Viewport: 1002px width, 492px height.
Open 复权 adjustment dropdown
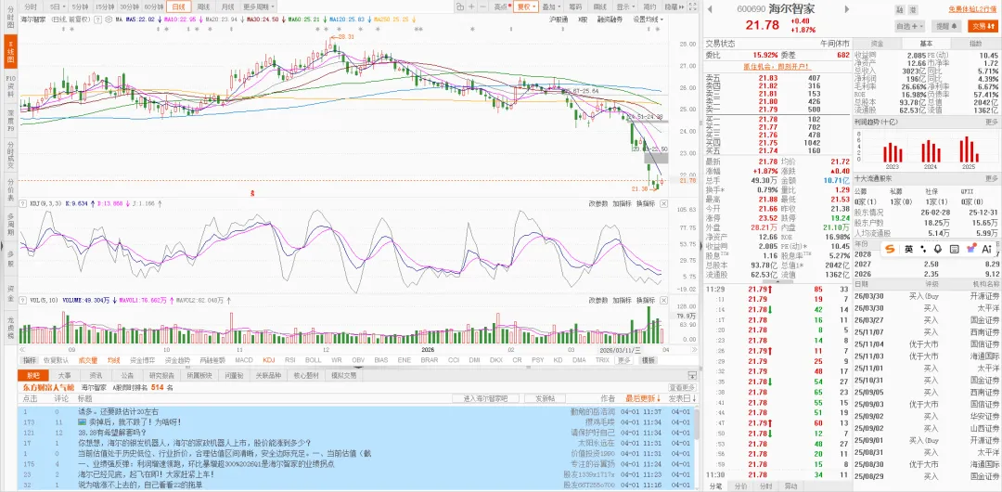coord(526,6)
